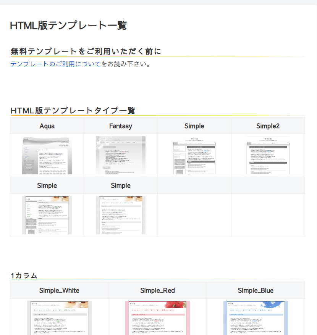Open the Simple_Blue sky template thumbnail
Viewport: 317px width, 335px height.
[x=256, y=317]
